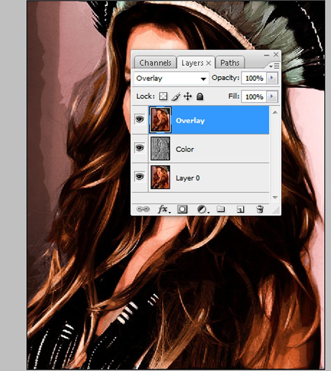Create a new layer
The width and height of the screenshot is (331, 371).
tap(241, 210)
